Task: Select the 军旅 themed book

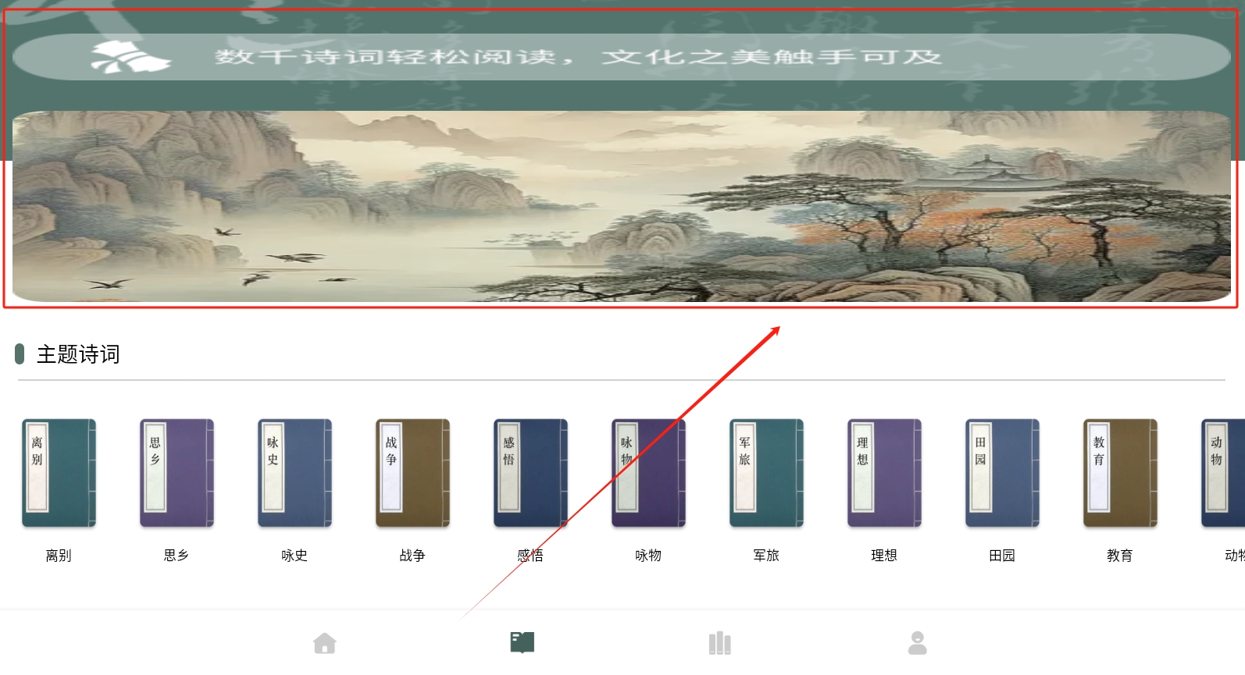Action: [766, 473]
